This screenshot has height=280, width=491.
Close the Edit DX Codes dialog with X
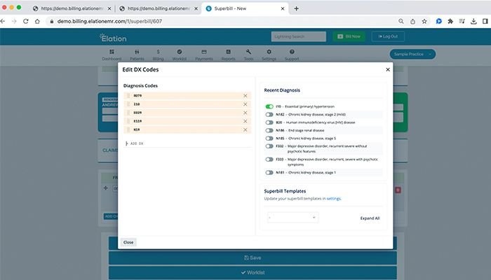coord(388,69)
